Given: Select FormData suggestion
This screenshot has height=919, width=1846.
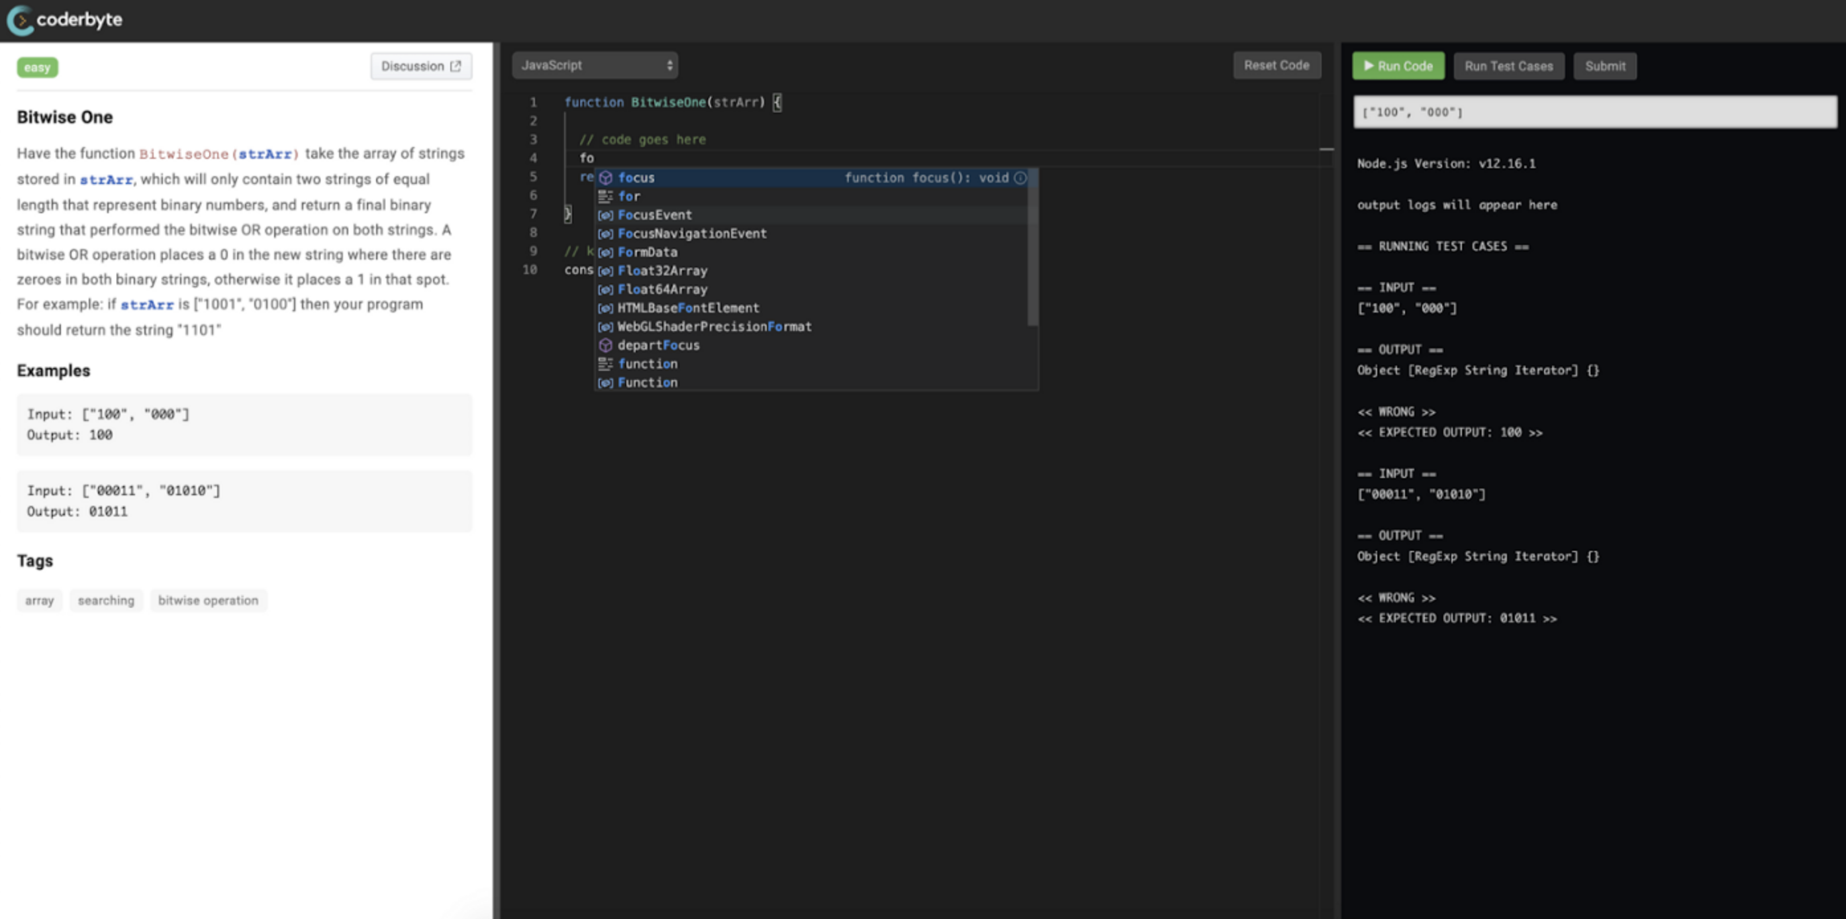Looking at the screenshot, I should click(810, 252).
